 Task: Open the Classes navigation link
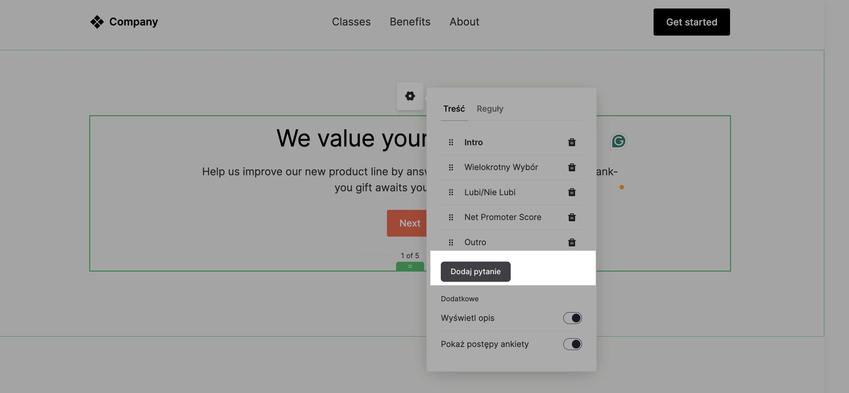351,22
